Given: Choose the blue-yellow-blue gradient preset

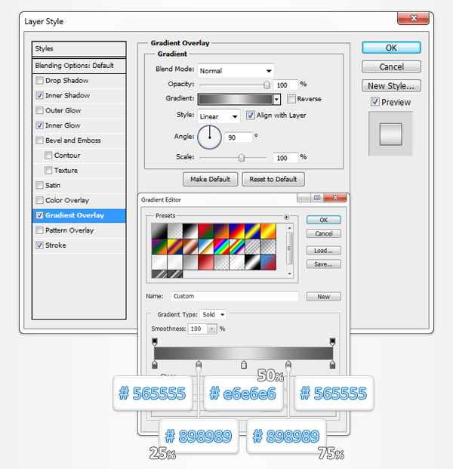Looking at the screenshot, I should (252, 231).
